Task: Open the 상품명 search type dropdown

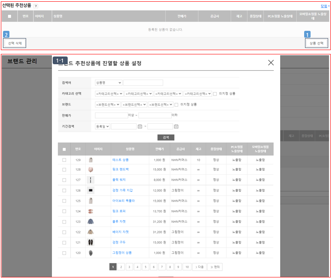Action: click(x=109, y=83)
